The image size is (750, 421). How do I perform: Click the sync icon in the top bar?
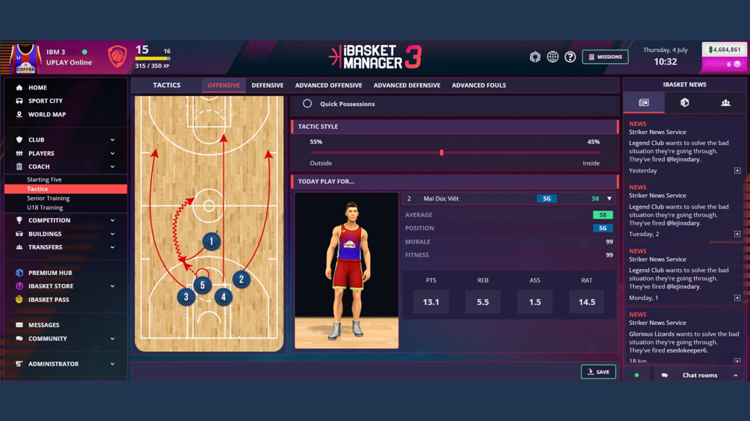point(535,57)
